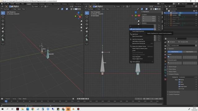Viewport: 198px width, 111px height.
Task: Select the Move tool in left viewport
Action: pos(3,21)
